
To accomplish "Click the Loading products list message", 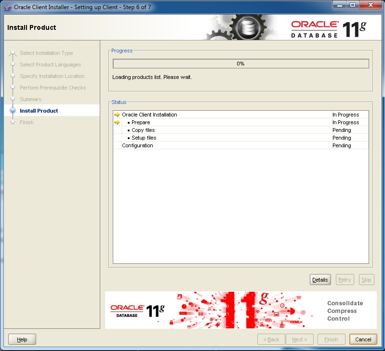I will tap(152, 77).
